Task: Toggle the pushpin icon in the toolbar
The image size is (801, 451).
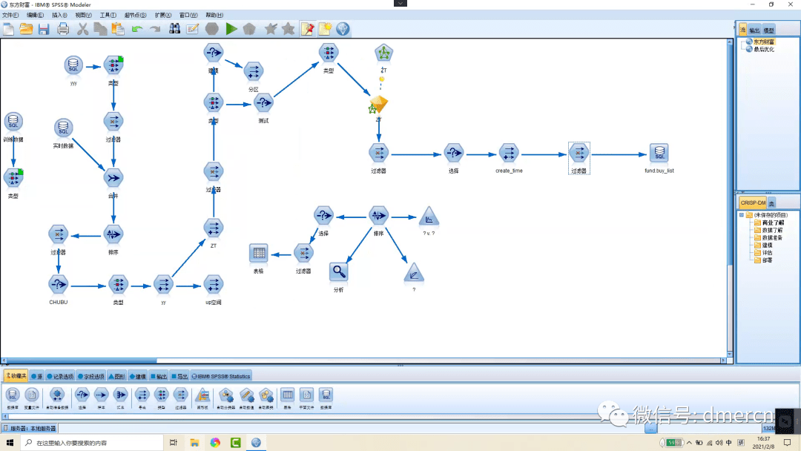Action: coord(307,29)
